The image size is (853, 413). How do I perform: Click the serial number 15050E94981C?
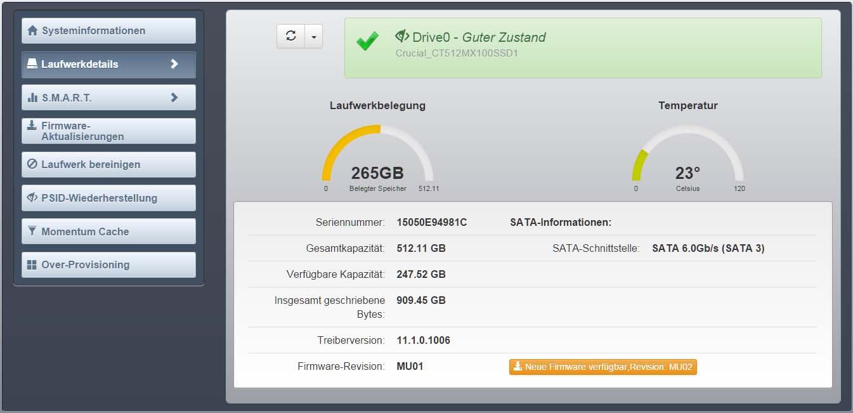tap(431, 222)
